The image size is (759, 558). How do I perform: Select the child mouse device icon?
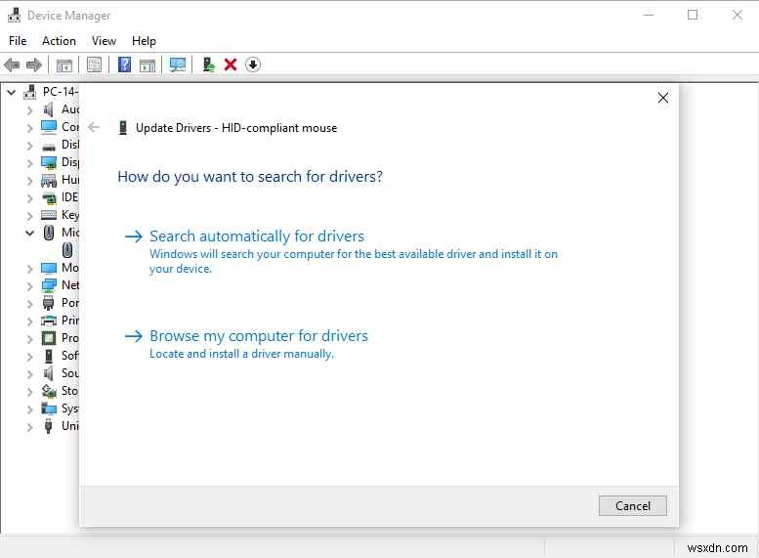[x=67, y=250]
